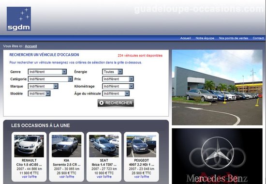Click the sgdm logo
This screenshot has width=266, height=184.
19,19
